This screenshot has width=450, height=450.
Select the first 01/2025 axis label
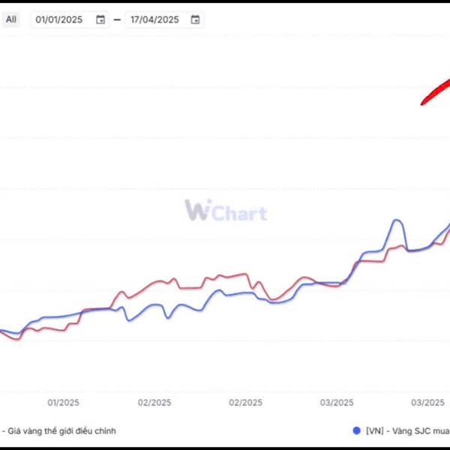[63, 403]
